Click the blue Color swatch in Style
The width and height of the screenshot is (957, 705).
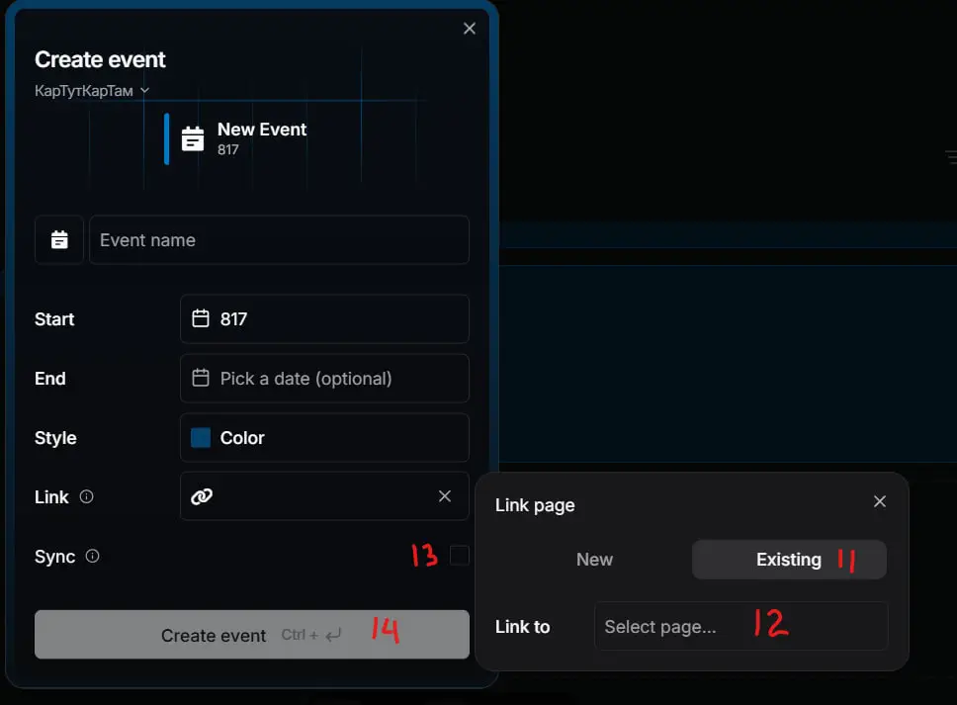(x=201, y=438)
